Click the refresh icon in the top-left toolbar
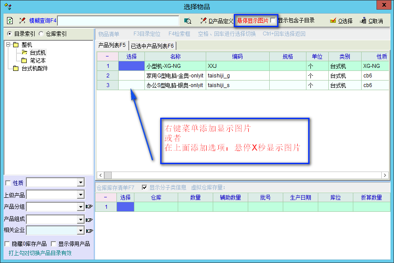Screen dimensions: 394x263 pos(10,21)
